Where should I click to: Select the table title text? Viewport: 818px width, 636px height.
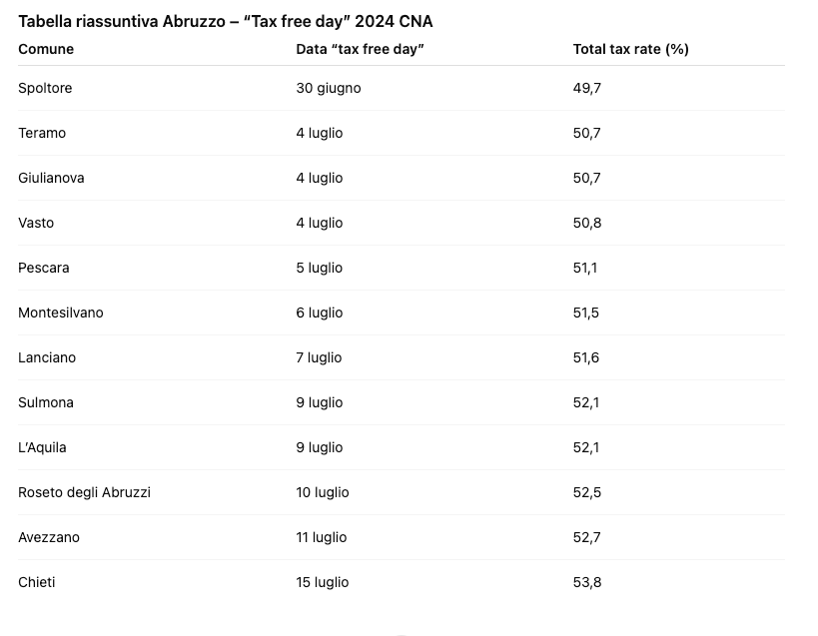coord(226,21)
